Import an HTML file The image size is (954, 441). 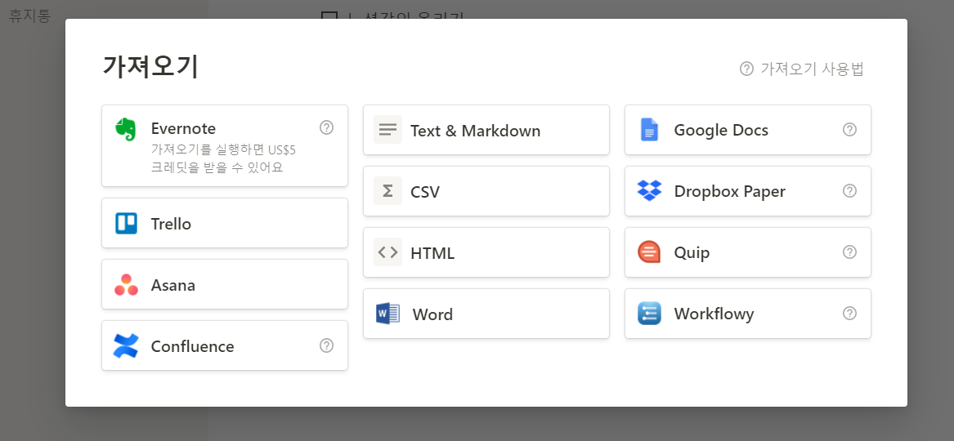click(486, 252)
